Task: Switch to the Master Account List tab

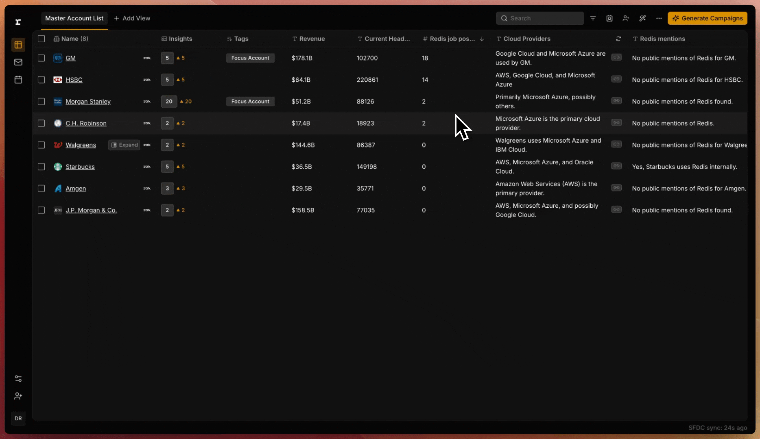Action: [x=74, y=18]
